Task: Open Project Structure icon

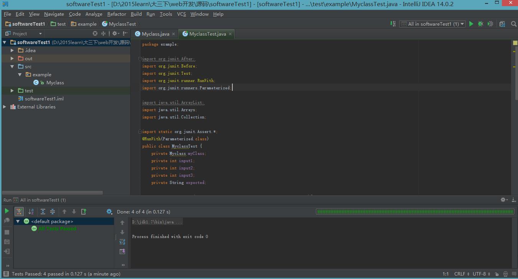Action: [x=502, y=24]
